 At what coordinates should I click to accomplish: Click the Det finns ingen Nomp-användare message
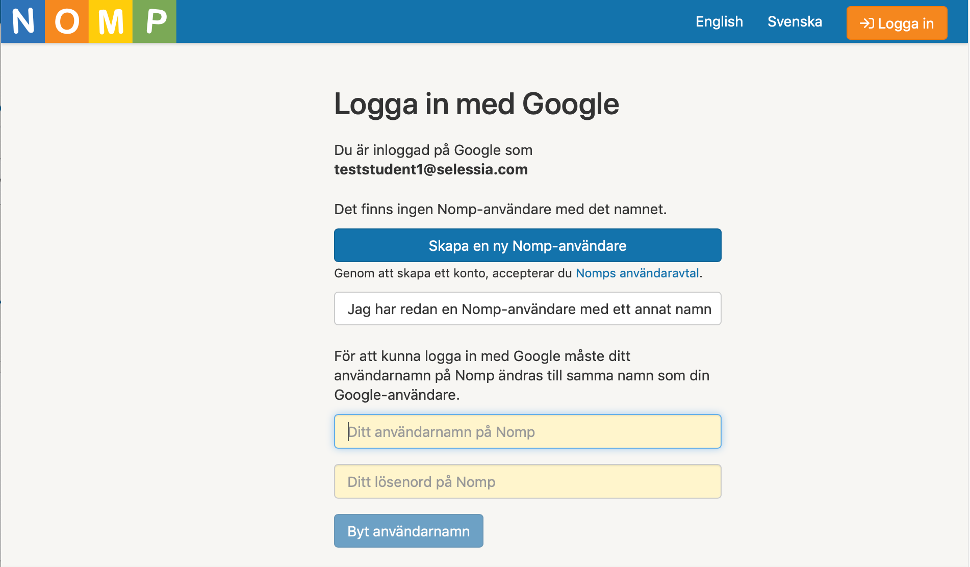click(x=500, y=209)
